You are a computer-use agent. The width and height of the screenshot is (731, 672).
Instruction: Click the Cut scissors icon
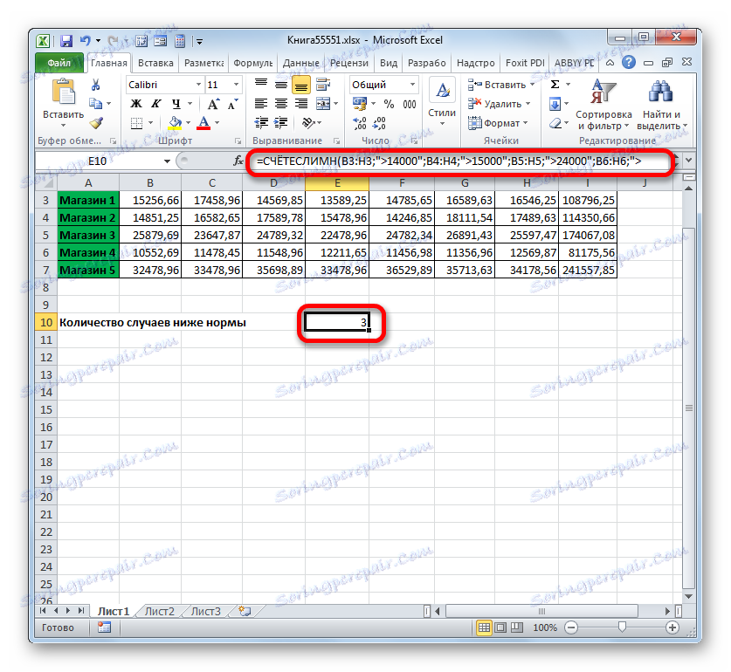point(95,85)
